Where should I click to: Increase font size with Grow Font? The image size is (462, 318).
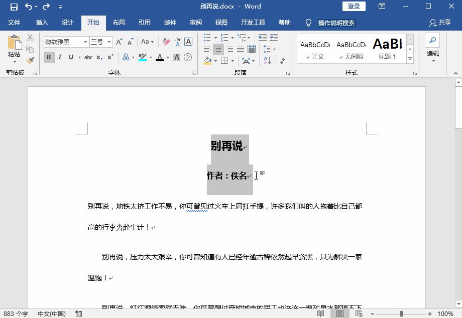tap(120, 42)
